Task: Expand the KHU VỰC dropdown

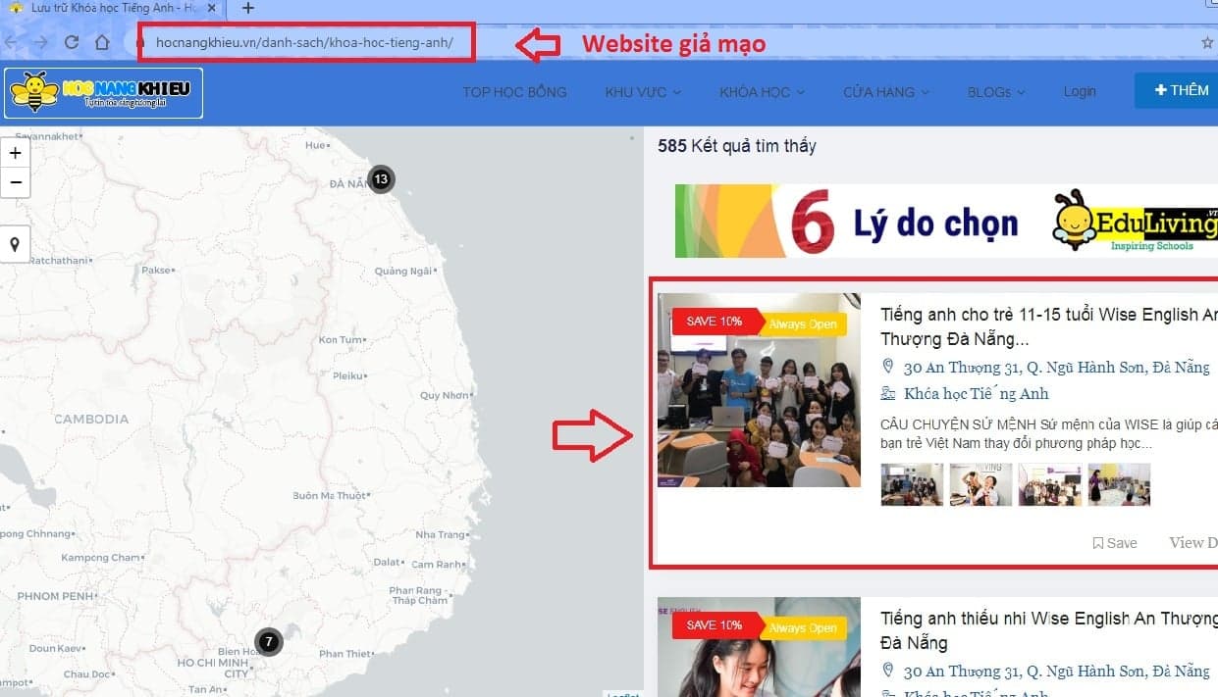Action: click(x=643, y=92)
